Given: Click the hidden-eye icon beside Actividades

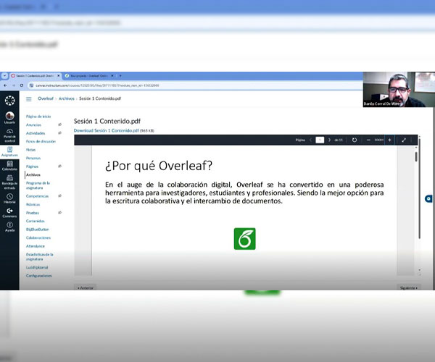Looking at the screenshot, I should tap(59, 133).
